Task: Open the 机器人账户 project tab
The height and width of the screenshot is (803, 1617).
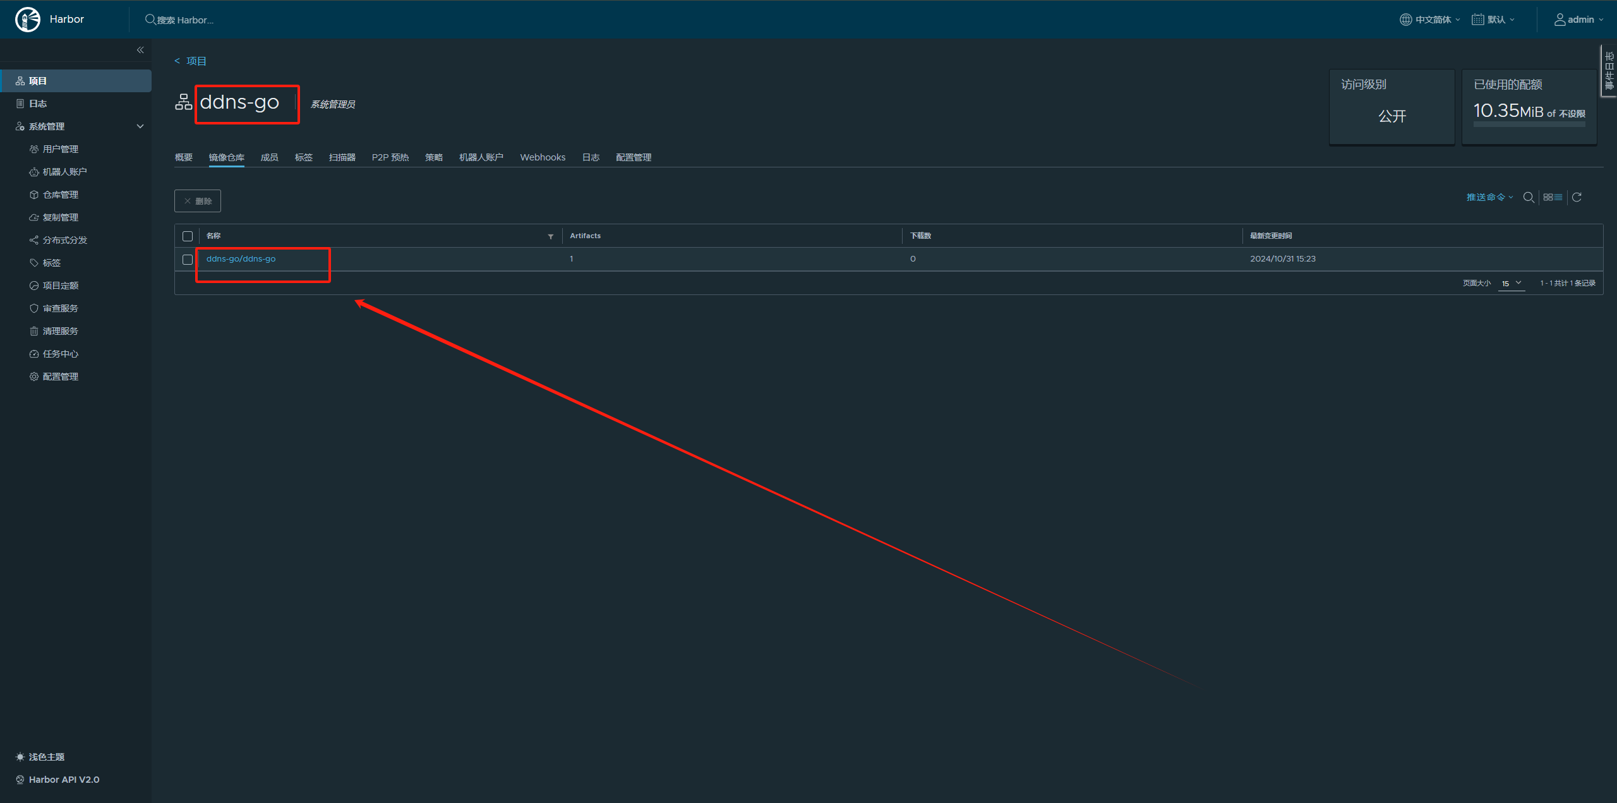Action: click(x=481, y=157)
